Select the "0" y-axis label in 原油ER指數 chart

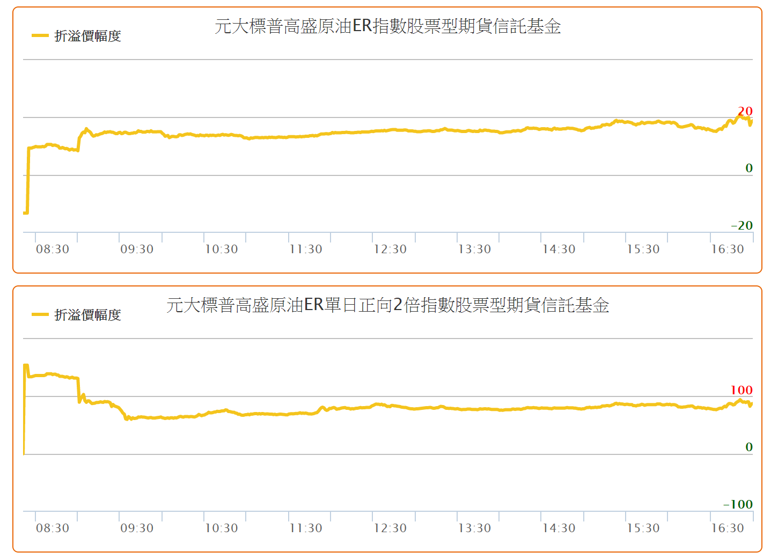[x=749, y=168]
